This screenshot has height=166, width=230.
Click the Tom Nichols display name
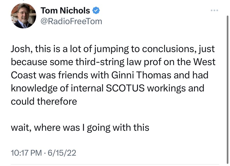click(x=65, y=11)
